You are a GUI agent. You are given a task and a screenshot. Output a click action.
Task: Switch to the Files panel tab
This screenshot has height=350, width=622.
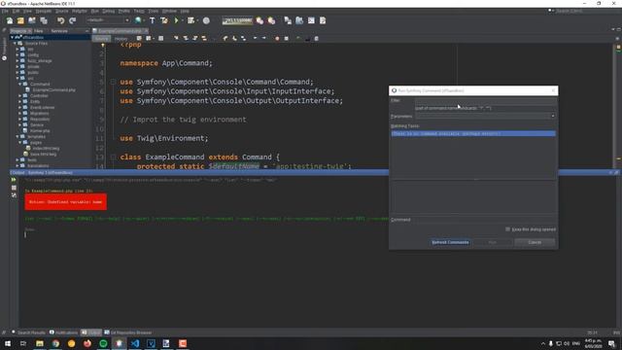39,31
